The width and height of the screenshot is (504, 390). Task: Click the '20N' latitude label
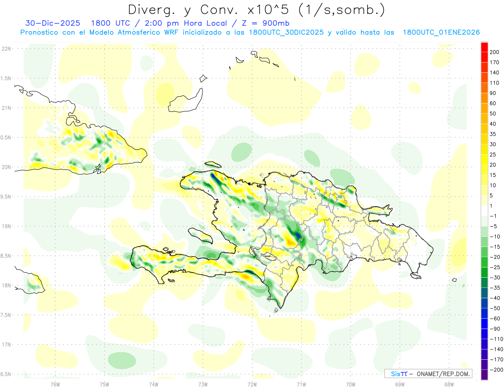click(6, 167)
